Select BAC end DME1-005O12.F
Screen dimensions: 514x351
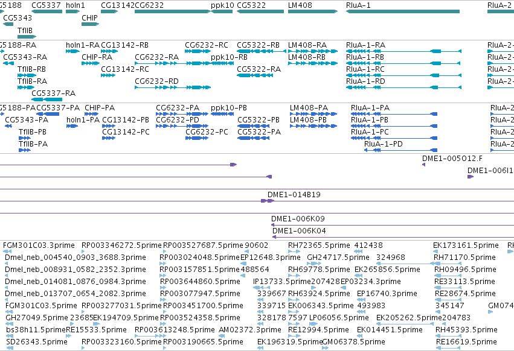pyautogui.click(x=452, y=159)
